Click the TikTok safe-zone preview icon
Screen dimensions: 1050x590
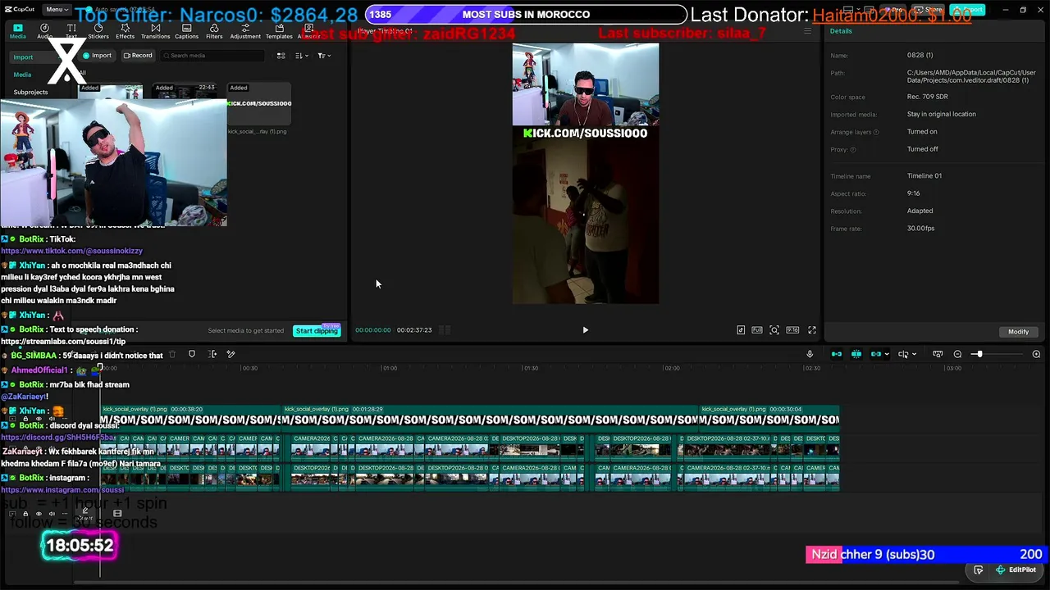(741, 330)
